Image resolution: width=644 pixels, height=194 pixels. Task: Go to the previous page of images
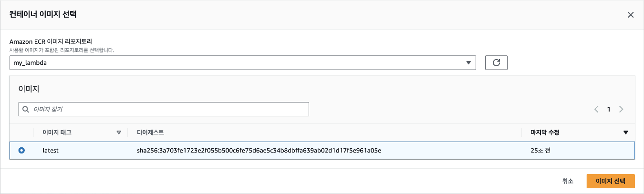click(x=596, y=109)
